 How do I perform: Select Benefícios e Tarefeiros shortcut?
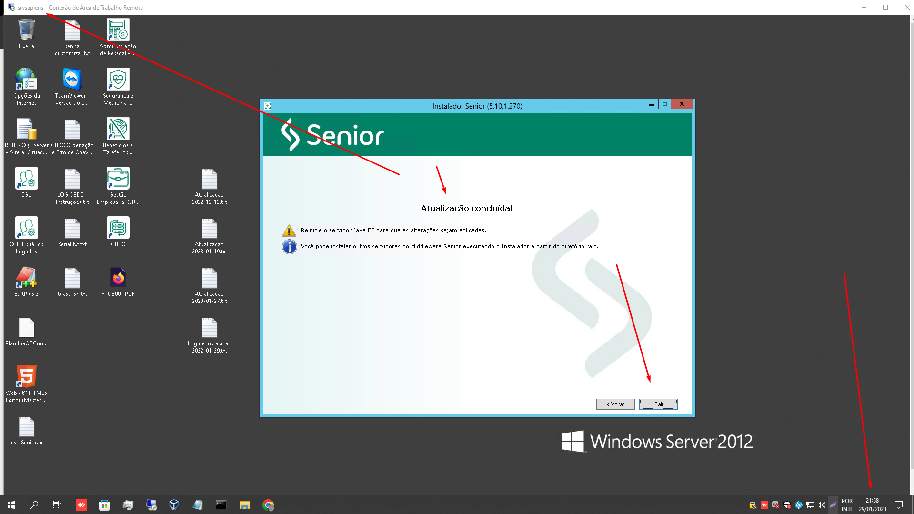click(x=118, y=136)
